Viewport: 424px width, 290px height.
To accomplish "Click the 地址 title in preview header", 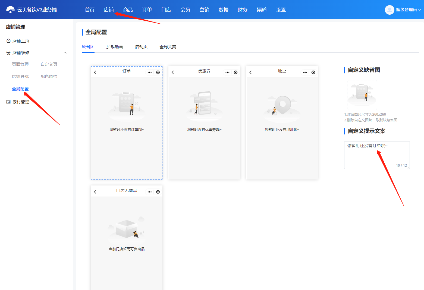I will (282, 71).
